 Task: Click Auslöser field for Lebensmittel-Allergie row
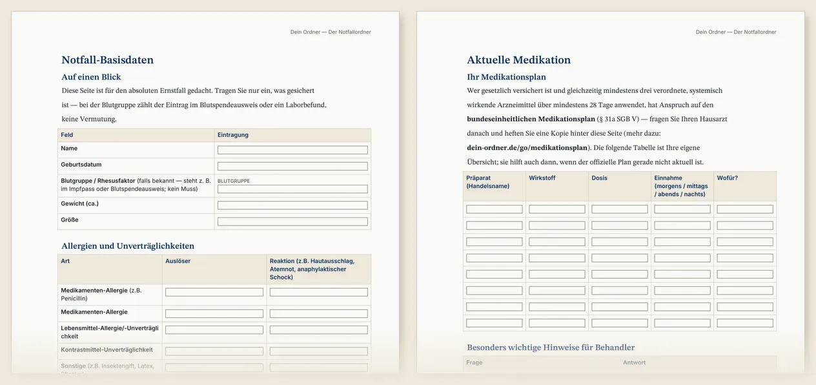pyautogui.click(x=214, y=329)
